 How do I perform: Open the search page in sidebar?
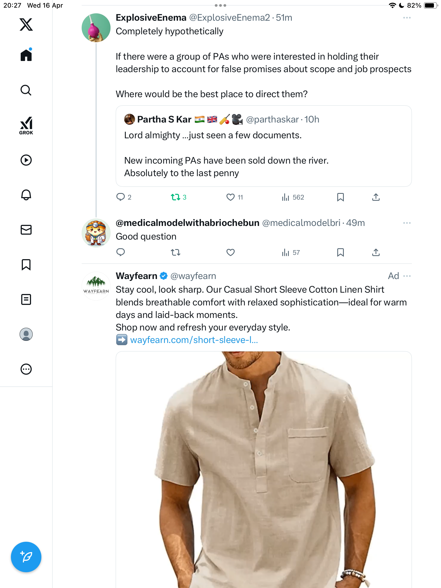[26, 90]
